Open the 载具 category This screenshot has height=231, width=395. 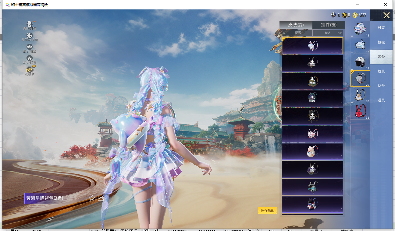pyautogui.click(x=381, y=71)
